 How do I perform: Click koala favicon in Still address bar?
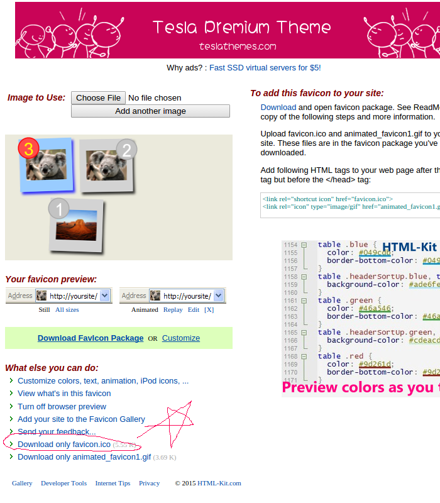tap(41, 296)
